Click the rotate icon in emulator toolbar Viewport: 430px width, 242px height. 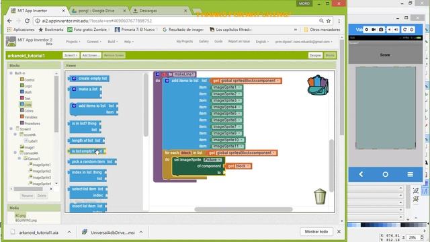pos(404,30)
